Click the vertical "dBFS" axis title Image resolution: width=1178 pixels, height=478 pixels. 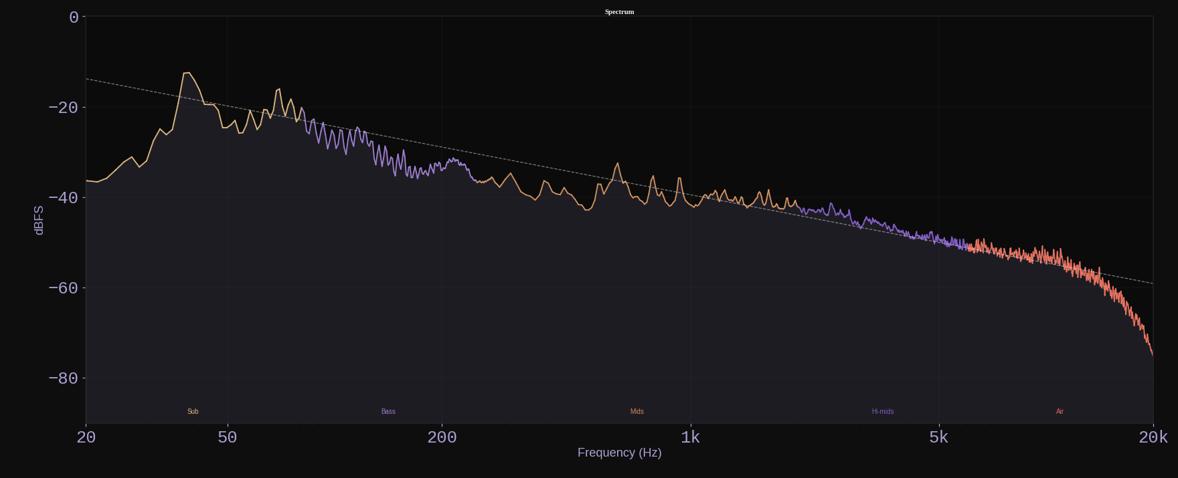click(x=39, y=220)
